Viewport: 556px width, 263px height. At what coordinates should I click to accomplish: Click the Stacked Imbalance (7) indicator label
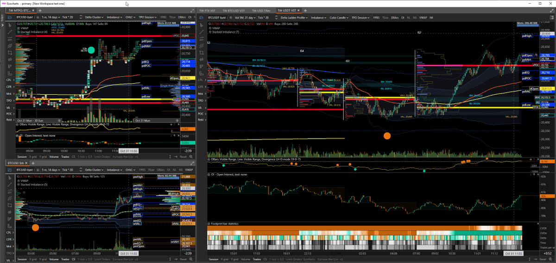[x=225, y=32]
